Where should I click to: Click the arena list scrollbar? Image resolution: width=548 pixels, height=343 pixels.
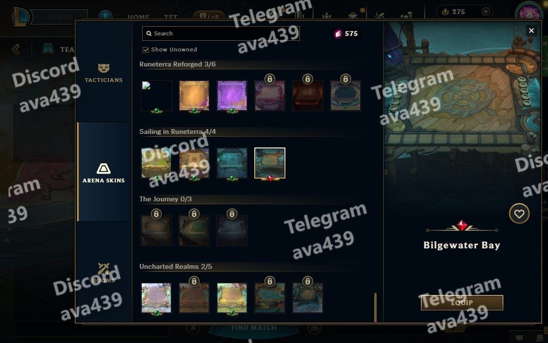click(x=375, y=308)
